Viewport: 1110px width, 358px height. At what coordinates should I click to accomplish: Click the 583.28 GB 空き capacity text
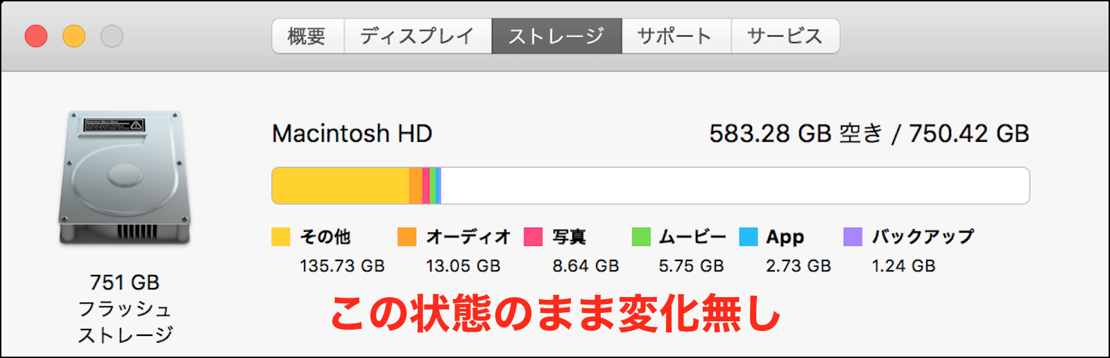(x=796, y=134)
